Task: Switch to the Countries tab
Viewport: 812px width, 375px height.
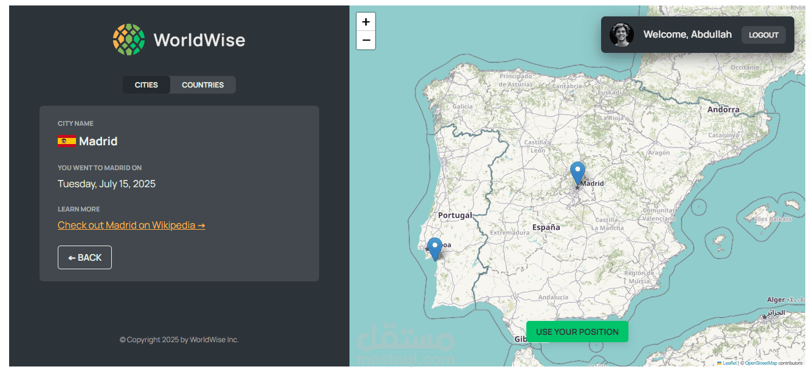Action: (x=202, y=84)
